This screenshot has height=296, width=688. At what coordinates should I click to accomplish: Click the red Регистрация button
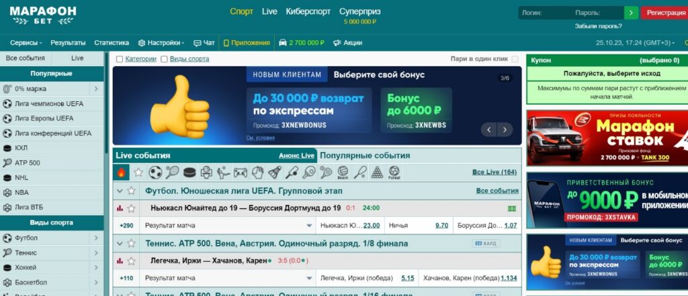[664, 13]
